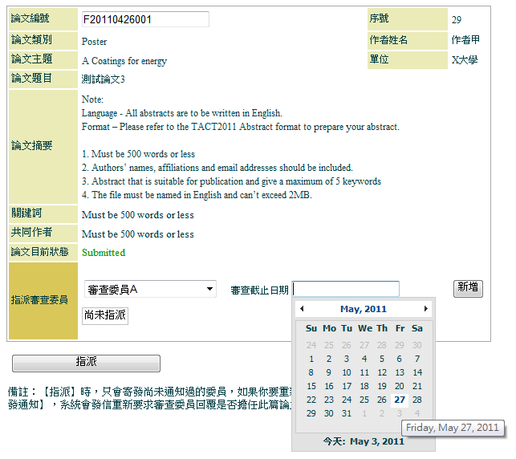Click today's date link at calendar bottom
The image size is (516, 459).
click(364, 441)
